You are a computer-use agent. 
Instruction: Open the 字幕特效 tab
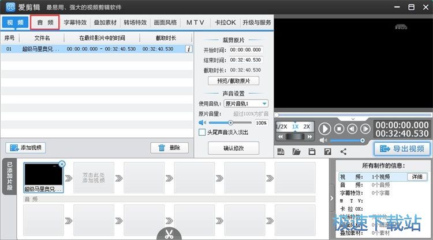(x=75, y=22)
